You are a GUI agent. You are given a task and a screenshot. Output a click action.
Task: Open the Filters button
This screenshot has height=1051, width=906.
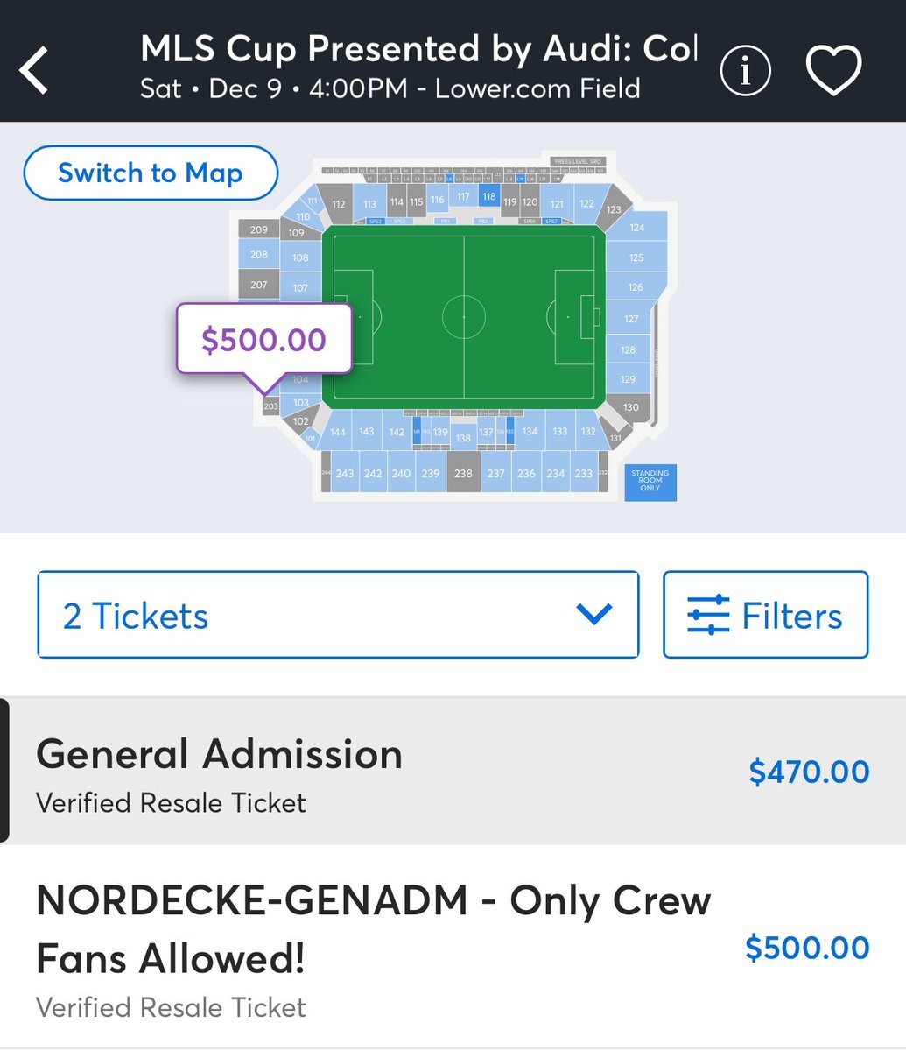click(x=765, y=615)
